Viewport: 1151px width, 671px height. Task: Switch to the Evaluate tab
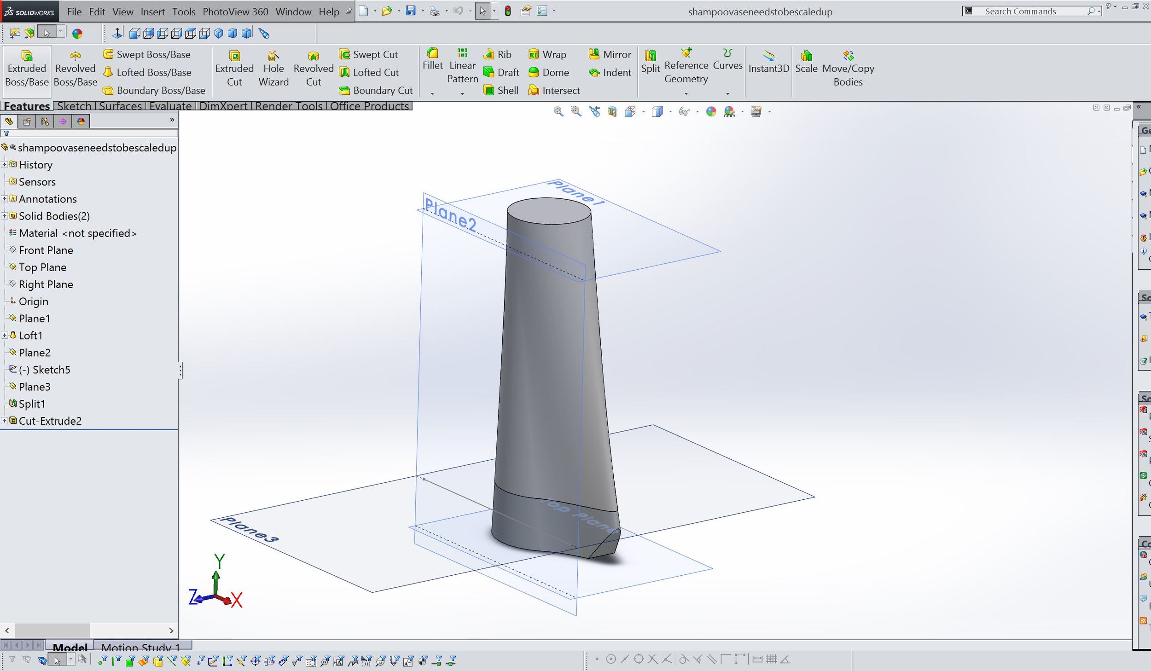point(170,106)
